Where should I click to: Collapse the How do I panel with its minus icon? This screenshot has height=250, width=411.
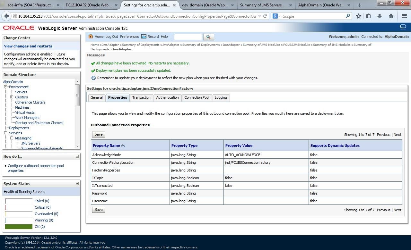(x=77, y=156)
